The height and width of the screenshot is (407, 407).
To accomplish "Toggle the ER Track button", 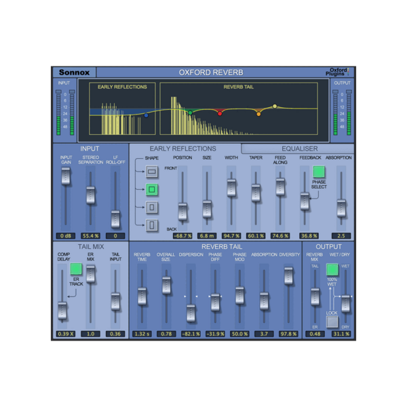I will (x=76, y=269).
